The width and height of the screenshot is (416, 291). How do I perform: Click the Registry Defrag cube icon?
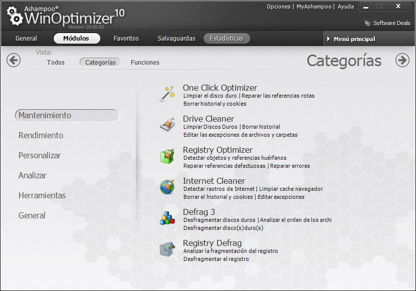[167, 249]
